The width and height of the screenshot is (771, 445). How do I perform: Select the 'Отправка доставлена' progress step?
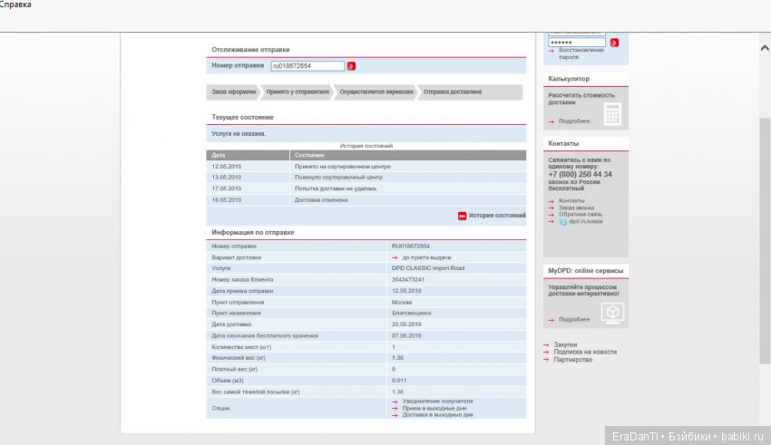pos(454,92)
